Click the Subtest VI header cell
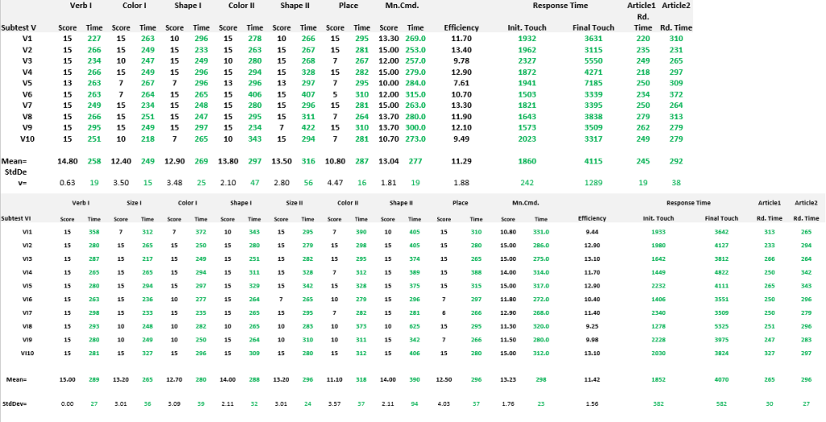The height and width of the screenshot is (422, 826). click(17, 218)
